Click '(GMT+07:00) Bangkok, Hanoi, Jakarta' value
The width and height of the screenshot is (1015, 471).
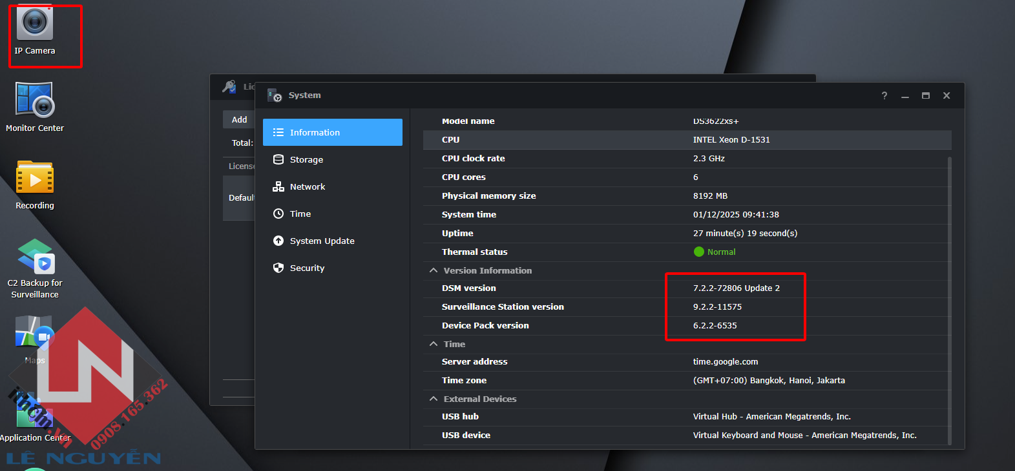point(769,380)
